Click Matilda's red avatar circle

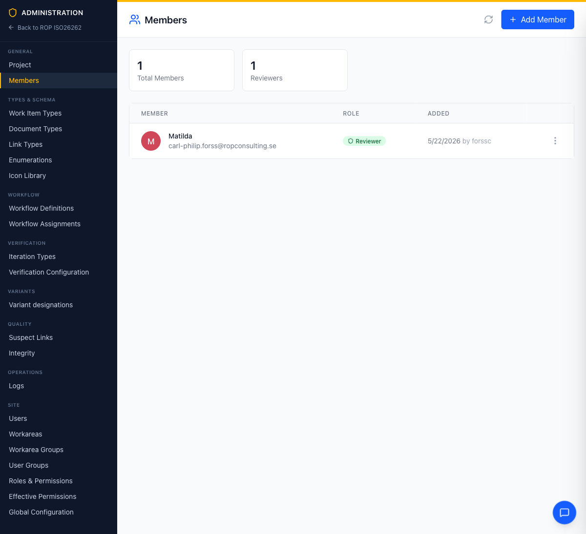coord(151,141)
